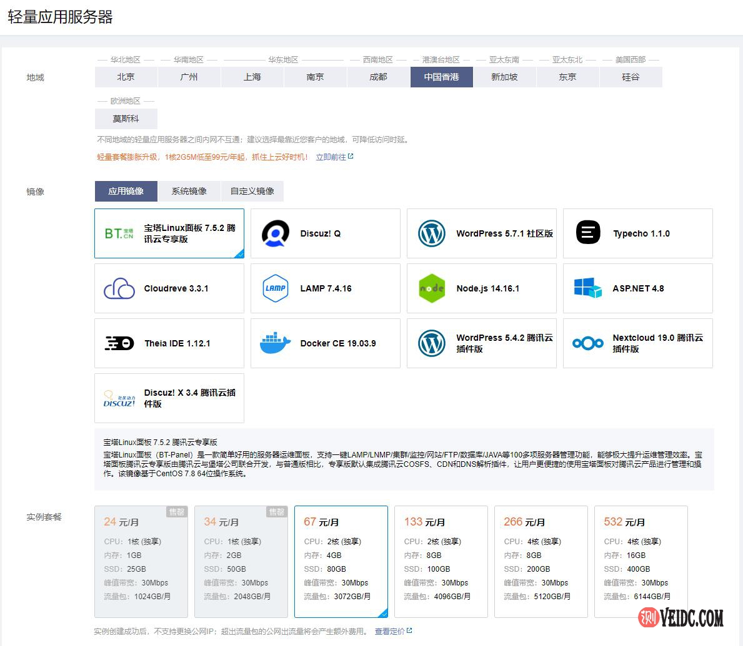
Task: Pick the 532 元/月 plan with 16GB memory
Action: (x=641, y=561)
